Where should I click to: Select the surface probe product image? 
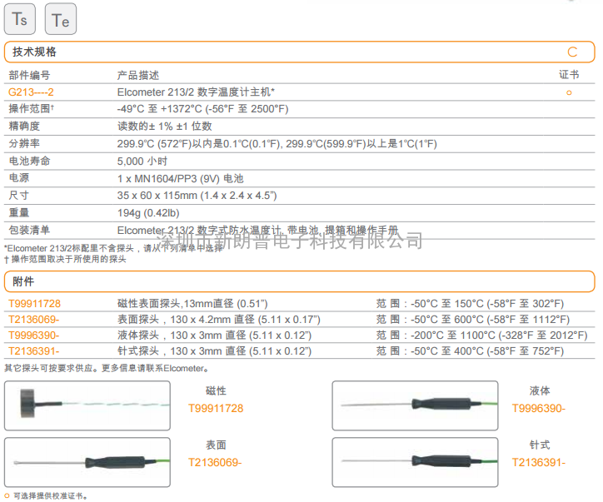pyautogui.click(x=87, y=462)
